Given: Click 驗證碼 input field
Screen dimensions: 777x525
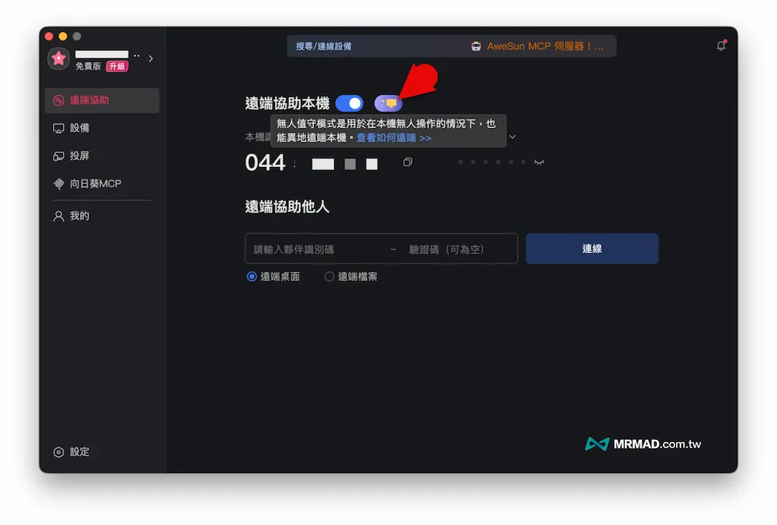Looking at the screenshot, I should coord(459,249).
